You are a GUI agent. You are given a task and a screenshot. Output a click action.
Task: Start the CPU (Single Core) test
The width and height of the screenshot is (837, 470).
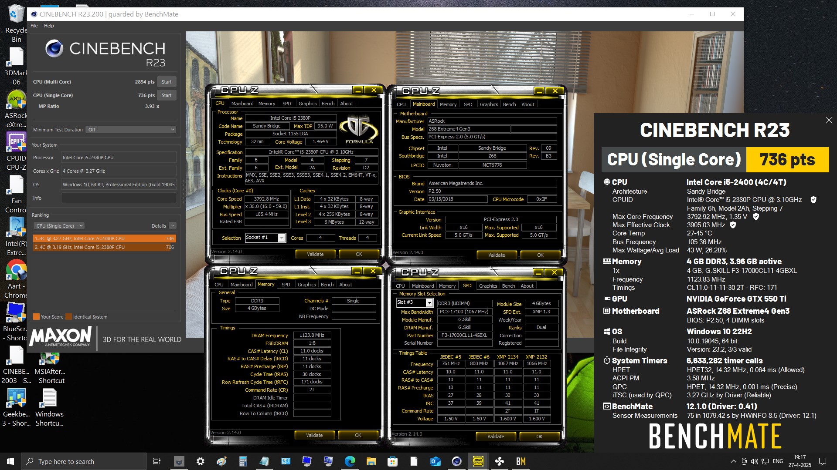click(167, 95)
